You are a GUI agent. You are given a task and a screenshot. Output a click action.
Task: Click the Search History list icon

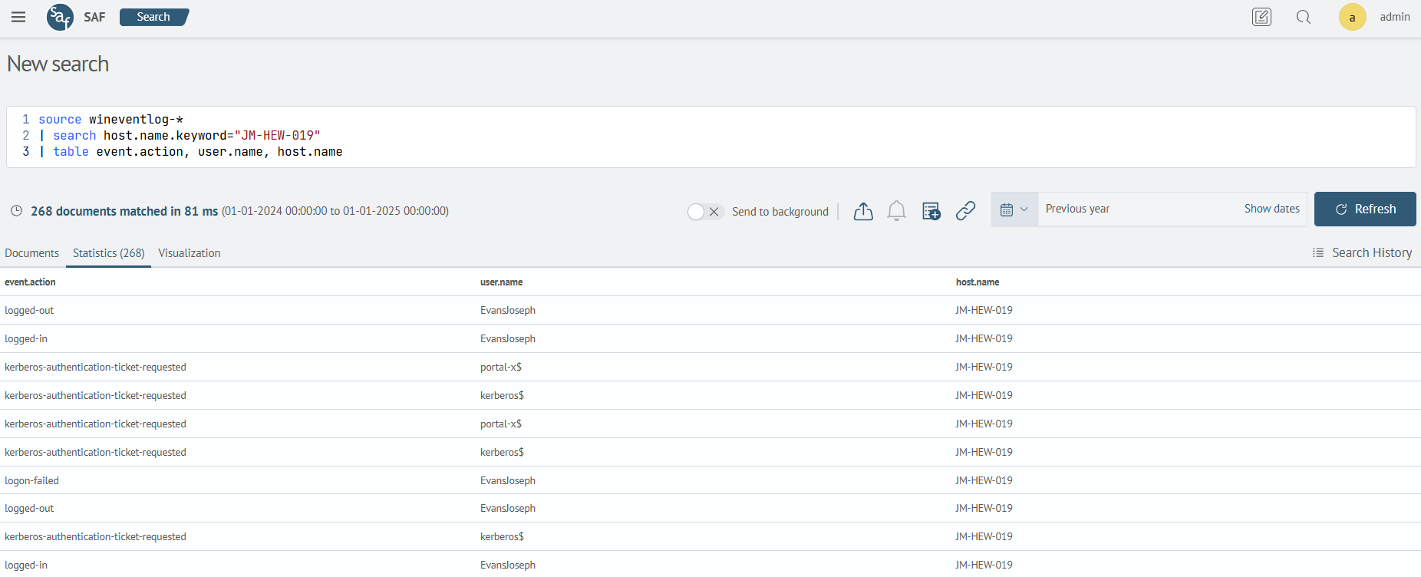[x=1318, y=252]
